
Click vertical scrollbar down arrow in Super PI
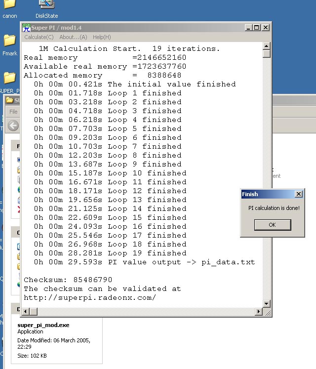[266, 304]
